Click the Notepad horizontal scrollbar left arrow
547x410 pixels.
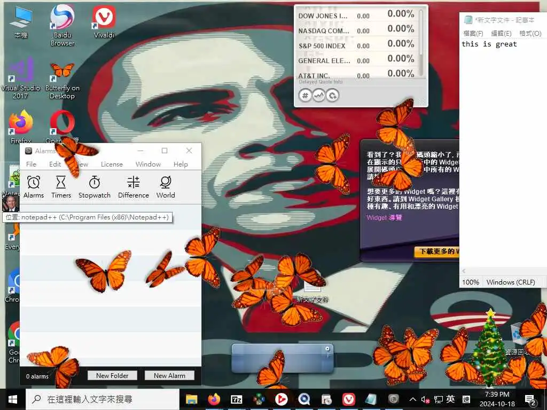point(464,271)
